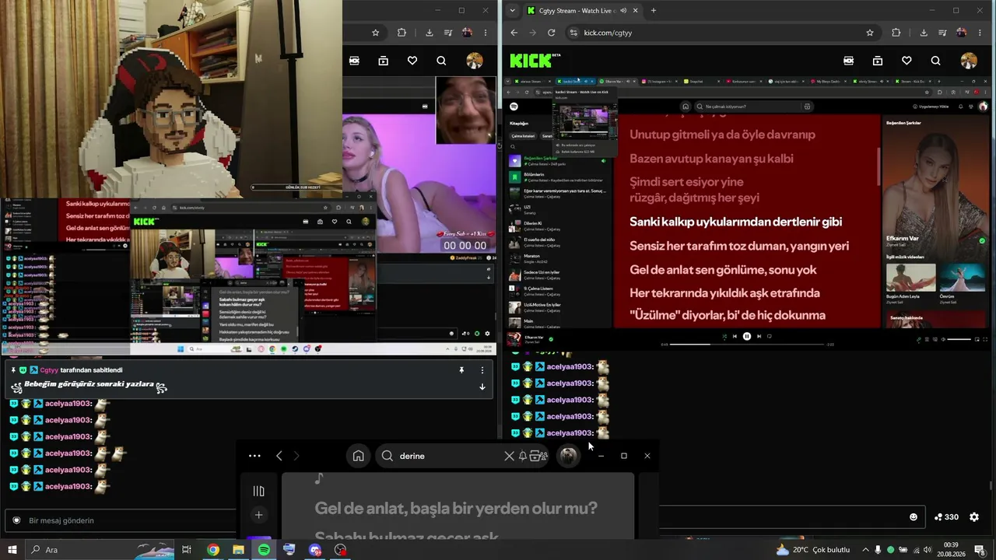Jump to lyric line 'Gel de anlat, başla bir yerden olur mu?'
The height and width of the screenshot is (560, 996).
456,508
